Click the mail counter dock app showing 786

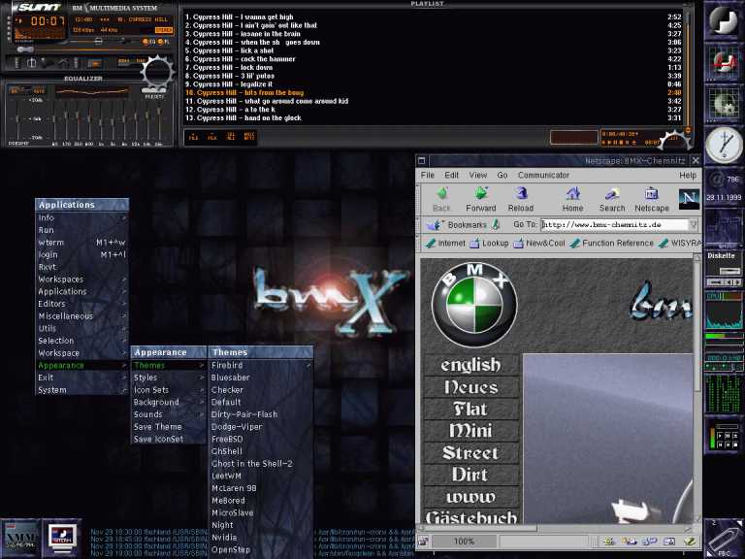coord(724,187)
